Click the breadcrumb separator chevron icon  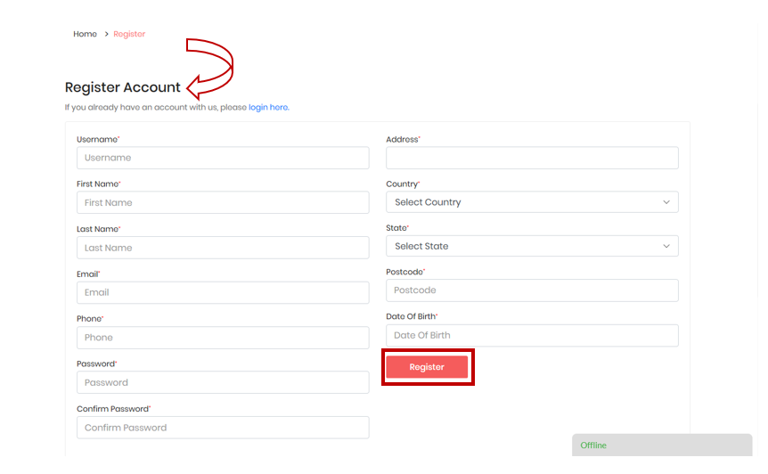pyautogui.click(x=106, y=34)
